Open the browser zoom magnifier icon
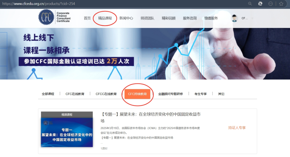 tap(250, 4)
